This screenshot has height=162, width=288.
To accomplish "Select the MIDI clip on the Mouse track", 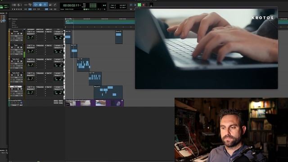I will tap(108, 92).
